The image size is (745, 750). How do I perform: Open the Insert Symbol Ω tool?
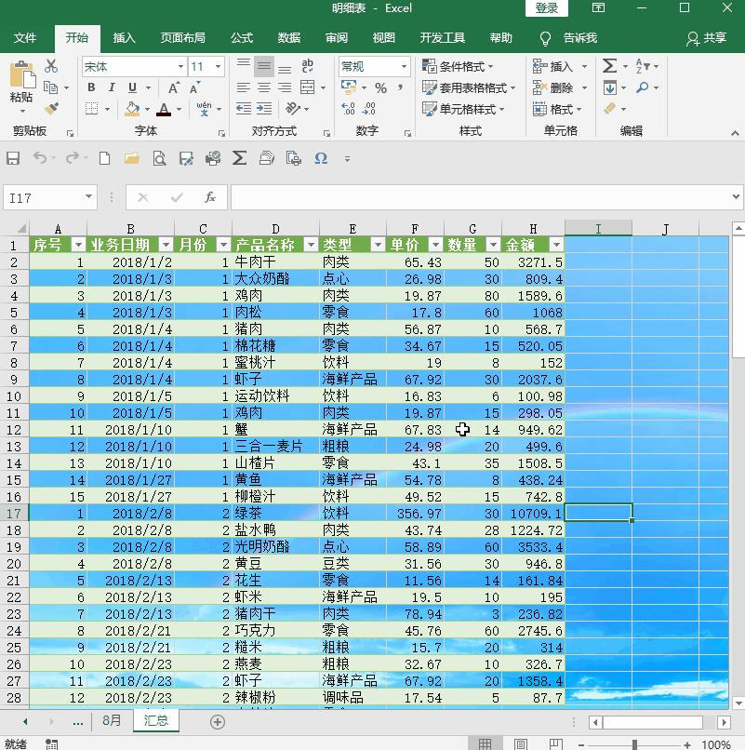[x=321, y=158]
